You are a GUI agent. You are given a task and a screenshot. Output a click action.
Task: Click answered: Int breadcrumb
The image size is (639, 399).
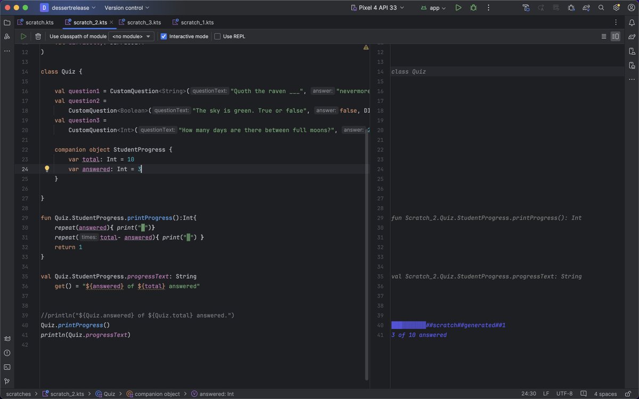(x=212, y=394)
